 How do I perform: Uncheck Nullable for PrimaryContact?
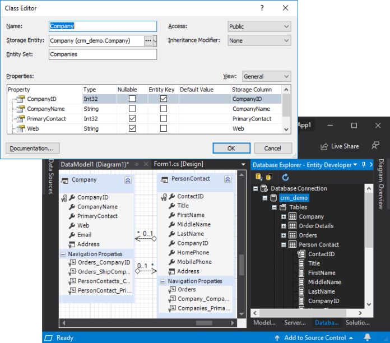coord(132,118)
